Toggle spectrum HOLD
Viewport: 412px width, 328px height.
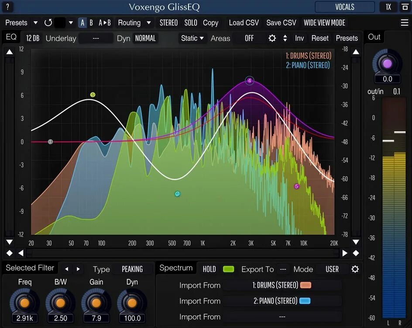click(209, 269)
